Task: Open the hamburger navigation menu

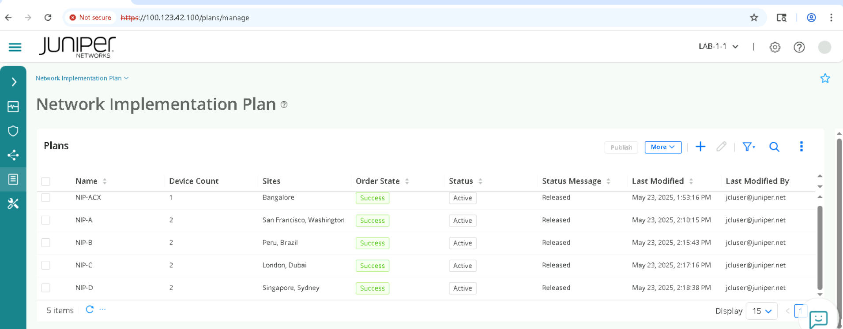Action: pos(15,47)
